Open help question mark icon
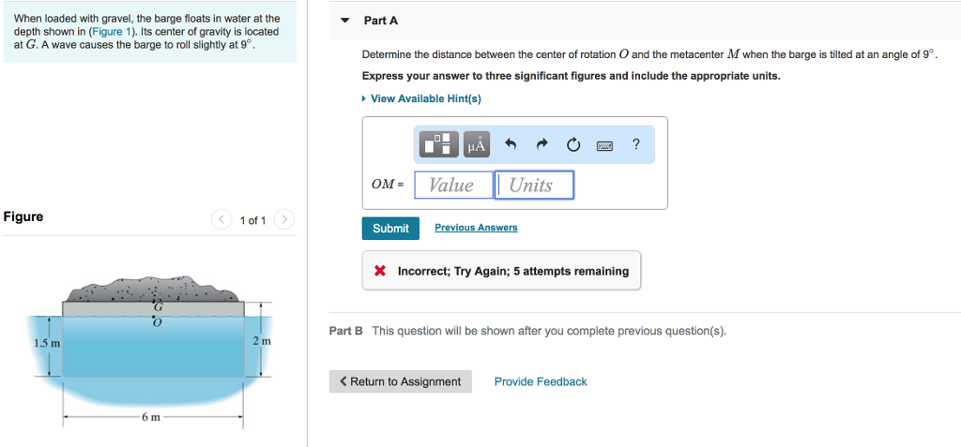The width and height of the screenshot is (961, 447). click(x=636, y=143)
